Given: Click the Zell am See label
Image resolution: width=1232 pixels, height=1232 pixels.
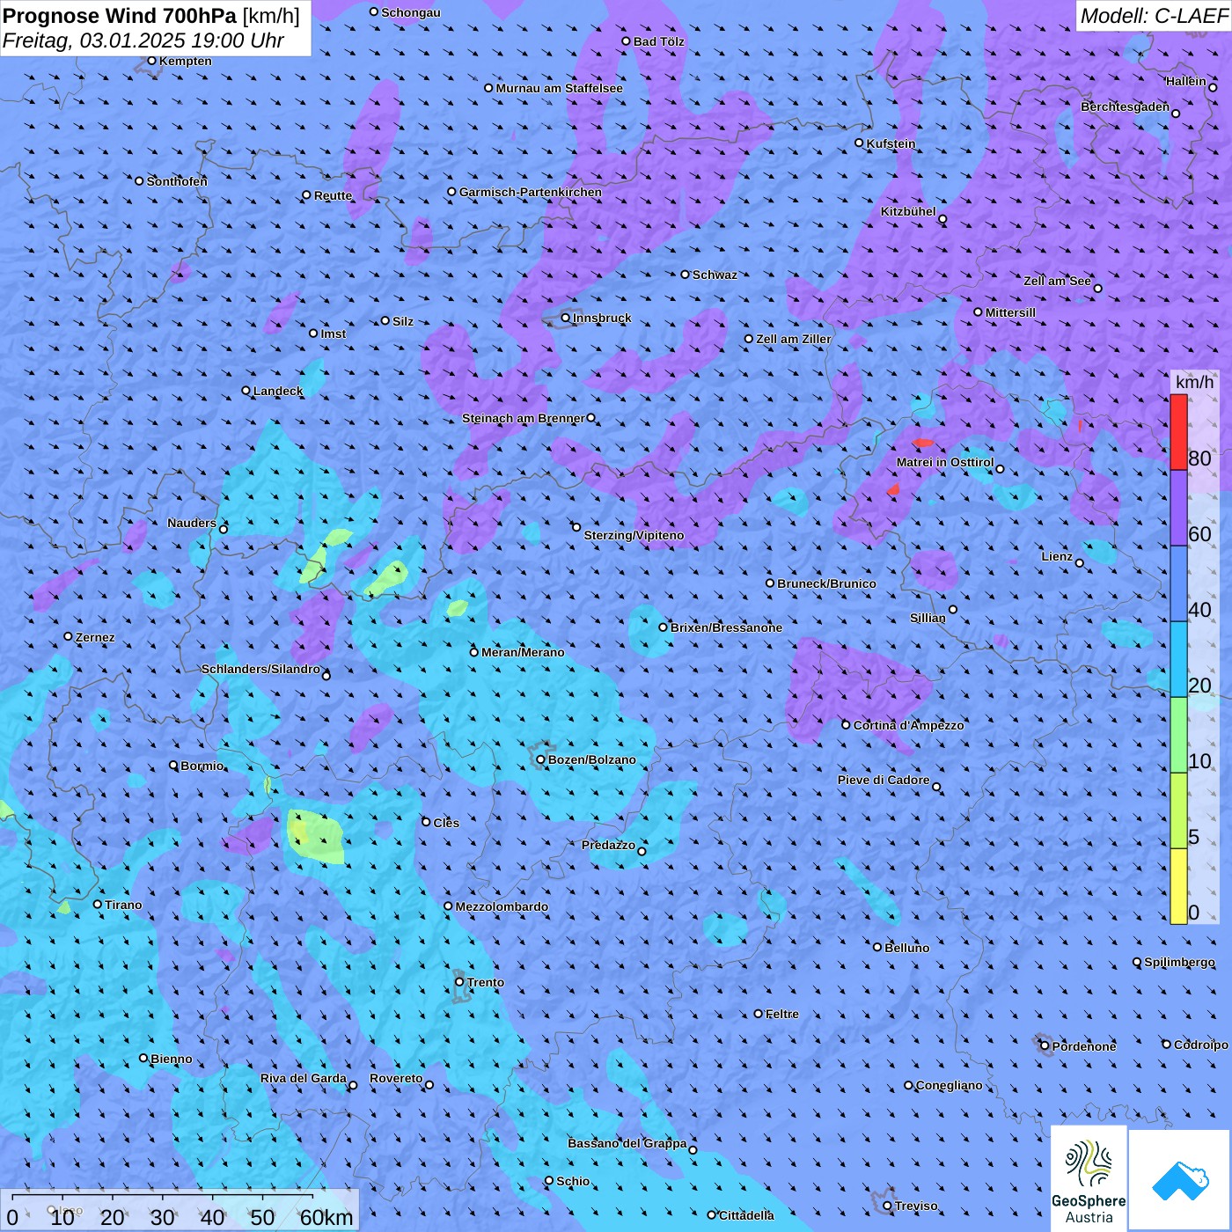Looking at the screenshot, I should point(1057,281).
